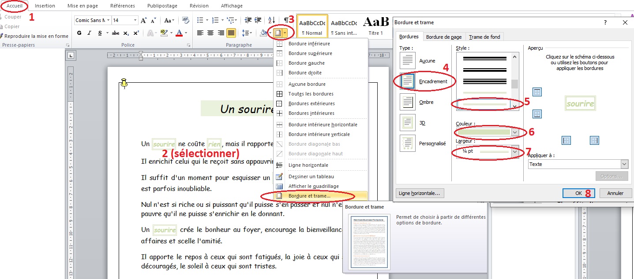This screenshot has height=279, width=634.
Task: Switch to the Bordure de page tab
Action: 444,37
